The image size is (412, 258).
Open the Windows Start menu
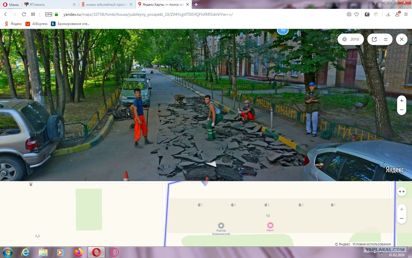coord(7,252)
